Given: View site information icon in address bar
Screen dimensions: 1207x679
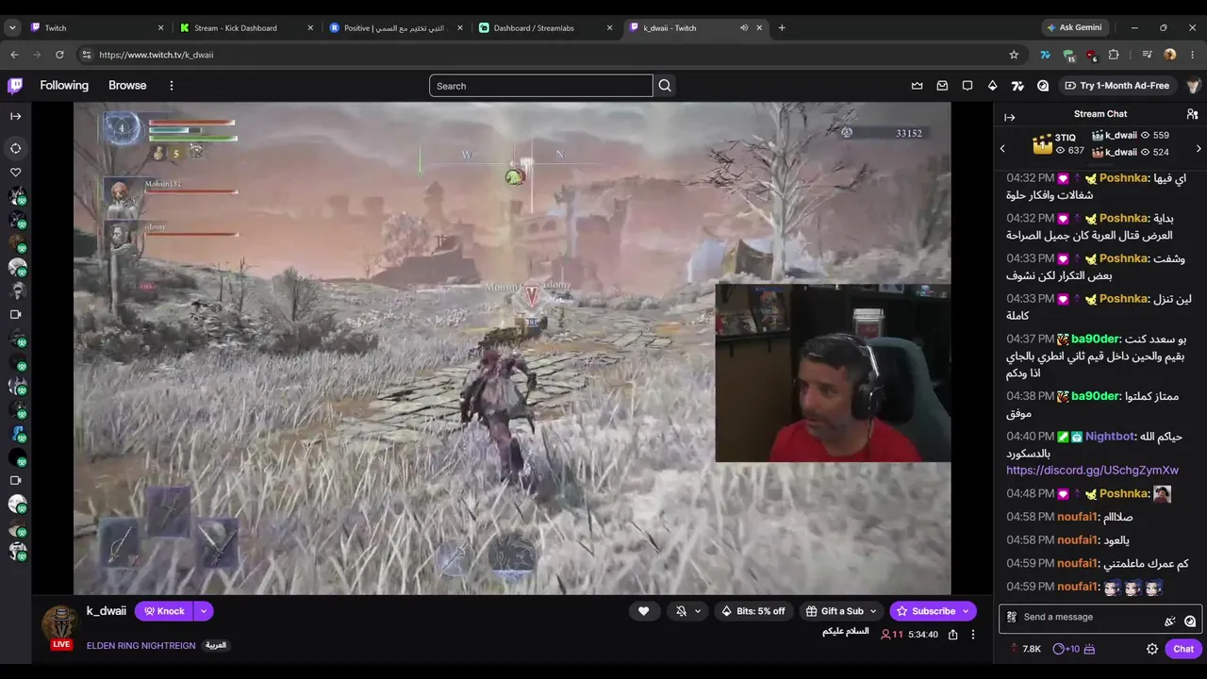Looking at the screenshot, I should (87, 55).
